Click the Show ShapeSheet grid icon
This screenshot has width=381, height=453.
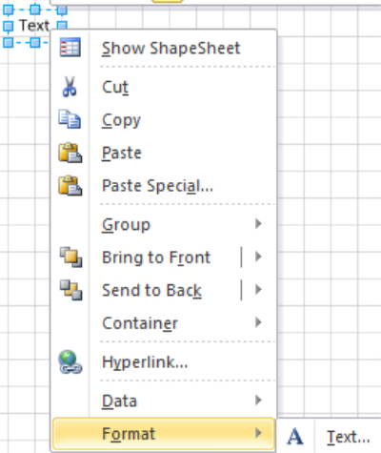point(70,48)
